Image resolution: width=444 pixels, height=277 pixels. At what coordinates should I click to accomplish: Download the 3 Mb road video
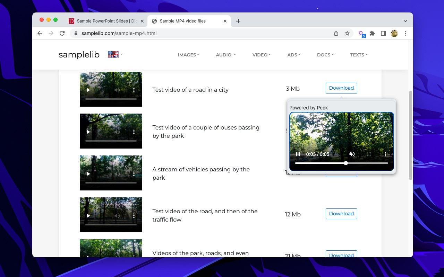pos(341,88)
